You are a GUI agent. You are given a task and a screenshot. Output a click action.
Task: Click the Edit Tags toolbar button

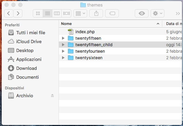112,13
